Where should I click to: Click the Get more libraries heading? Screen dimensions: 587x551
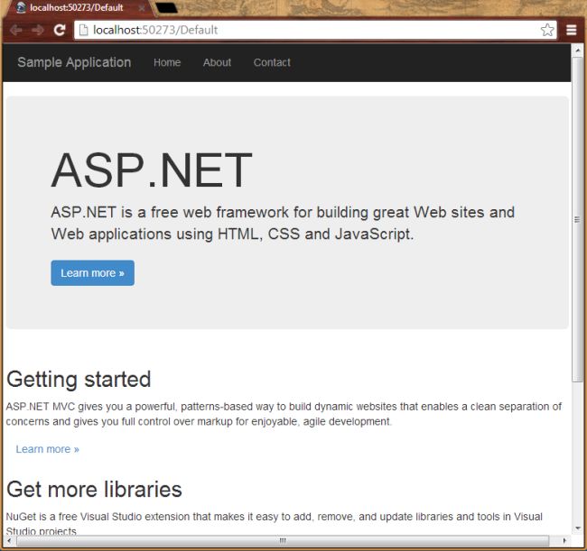click(x=94, y=490)
